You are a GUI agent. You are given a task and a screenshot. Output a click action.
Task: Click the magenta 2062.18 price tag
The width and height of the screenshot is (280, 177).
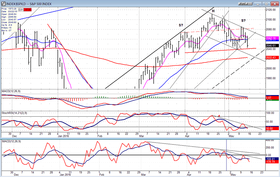click(273, 38)
